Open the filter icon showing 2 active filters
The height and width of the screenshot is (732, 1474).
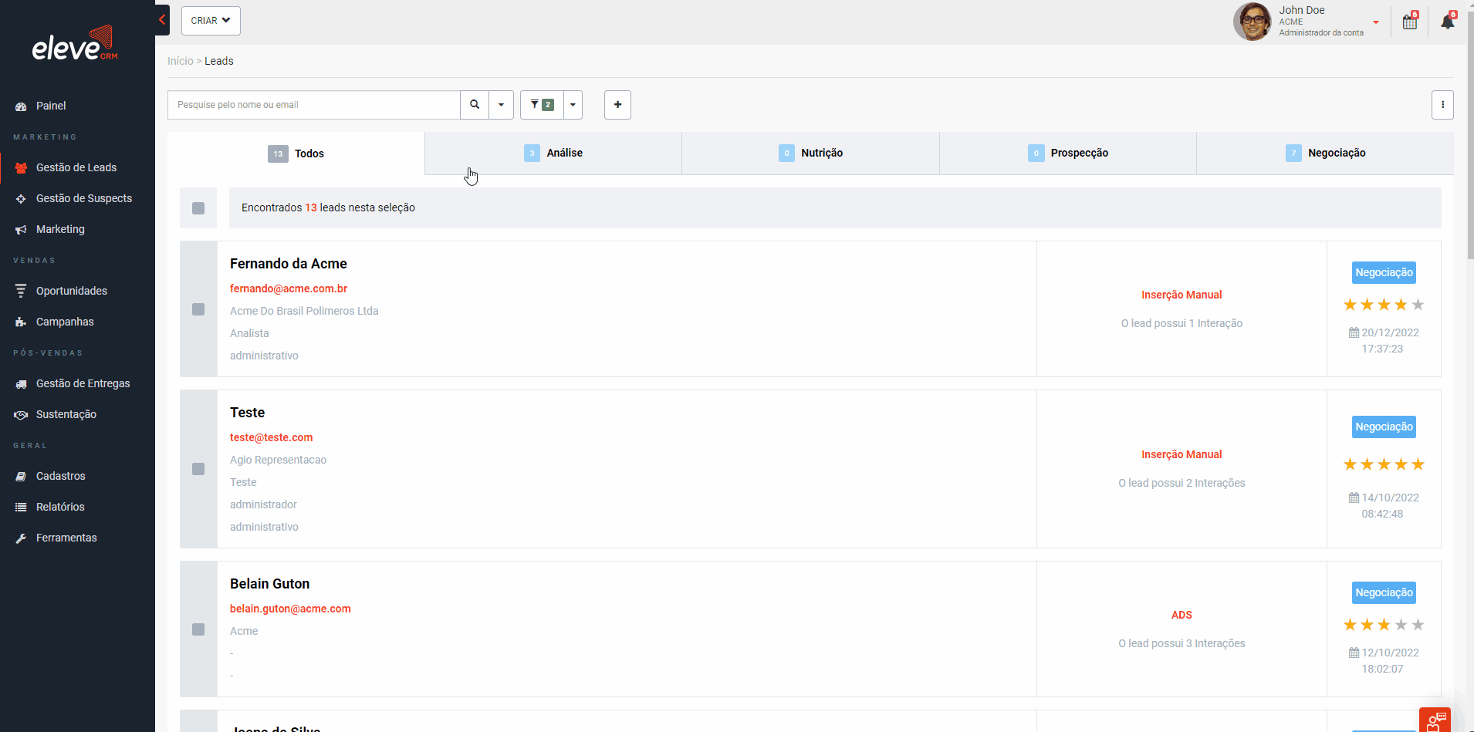tap(542, 104)
